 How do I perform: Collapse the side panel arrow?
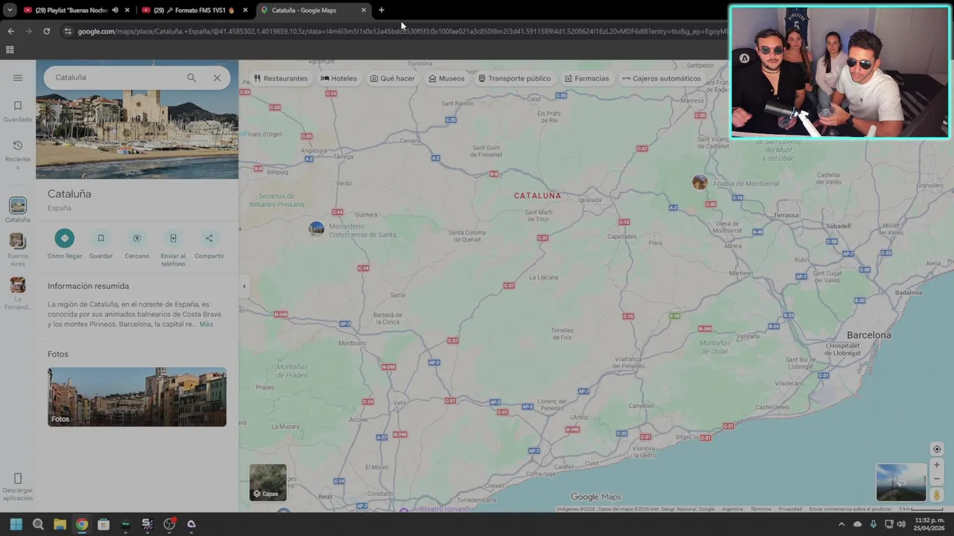click(x=244, y=287)
